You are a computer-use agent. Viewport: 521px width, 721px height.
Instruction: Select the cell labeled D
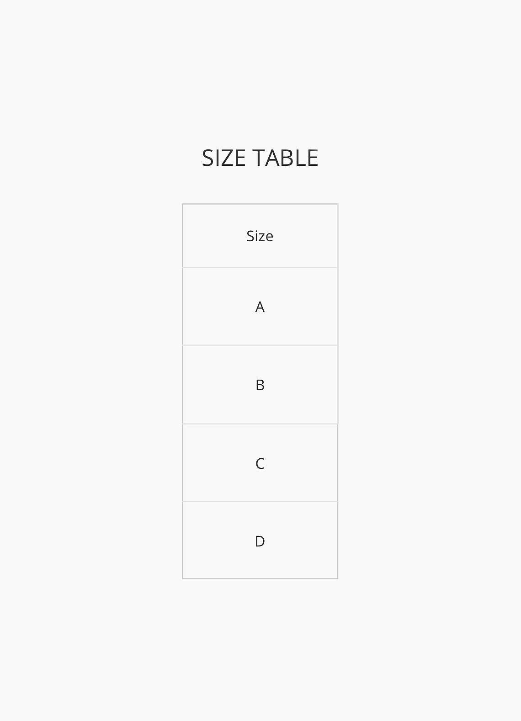point(260,541)
